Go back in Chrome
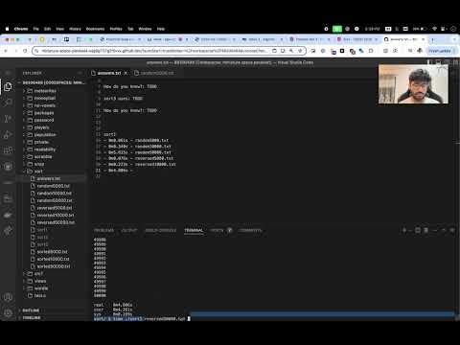 click(6, 51)
